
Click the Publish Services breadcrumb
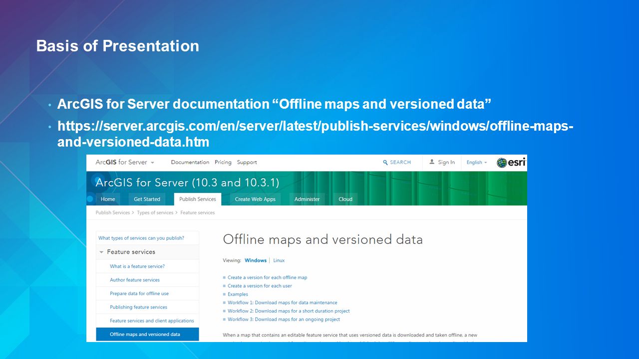[113, 212]
